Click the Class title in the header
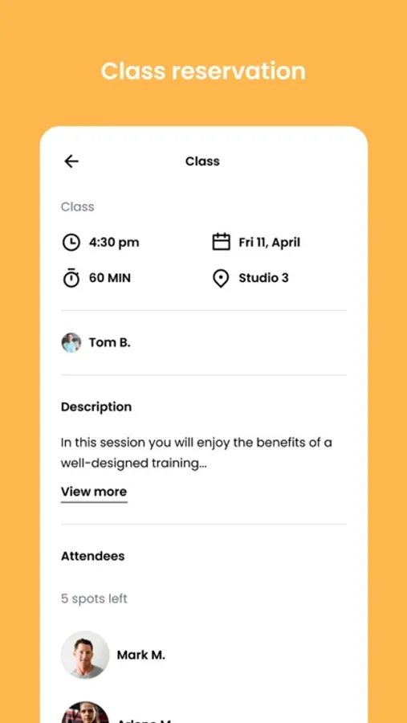The width and height of the screenshot is (407, 723). tap(202, 161)
